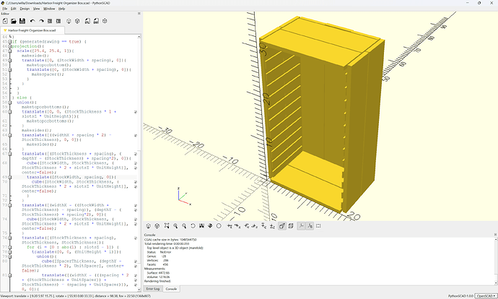The width and height of the screenshot is (498, 299).
Task: Open the Window menu
Action: point(49,9)
